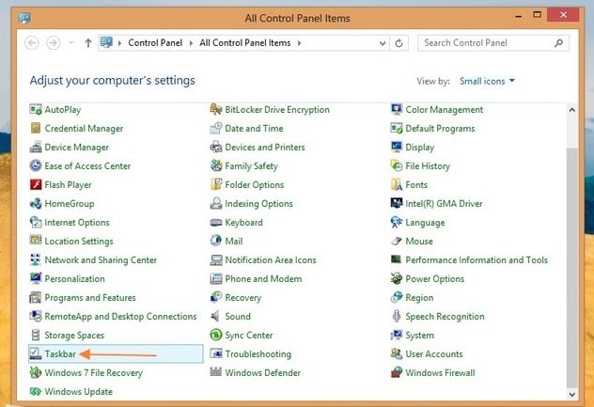Refresh the Control Panel view
The image size is (594, 407).
399,43
